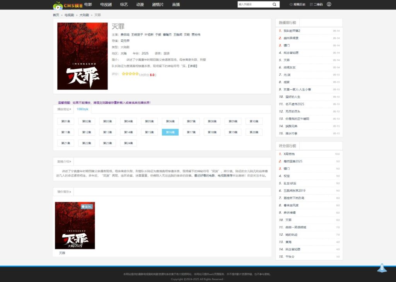Click the 灭罪 main poster image

(82, 56)
